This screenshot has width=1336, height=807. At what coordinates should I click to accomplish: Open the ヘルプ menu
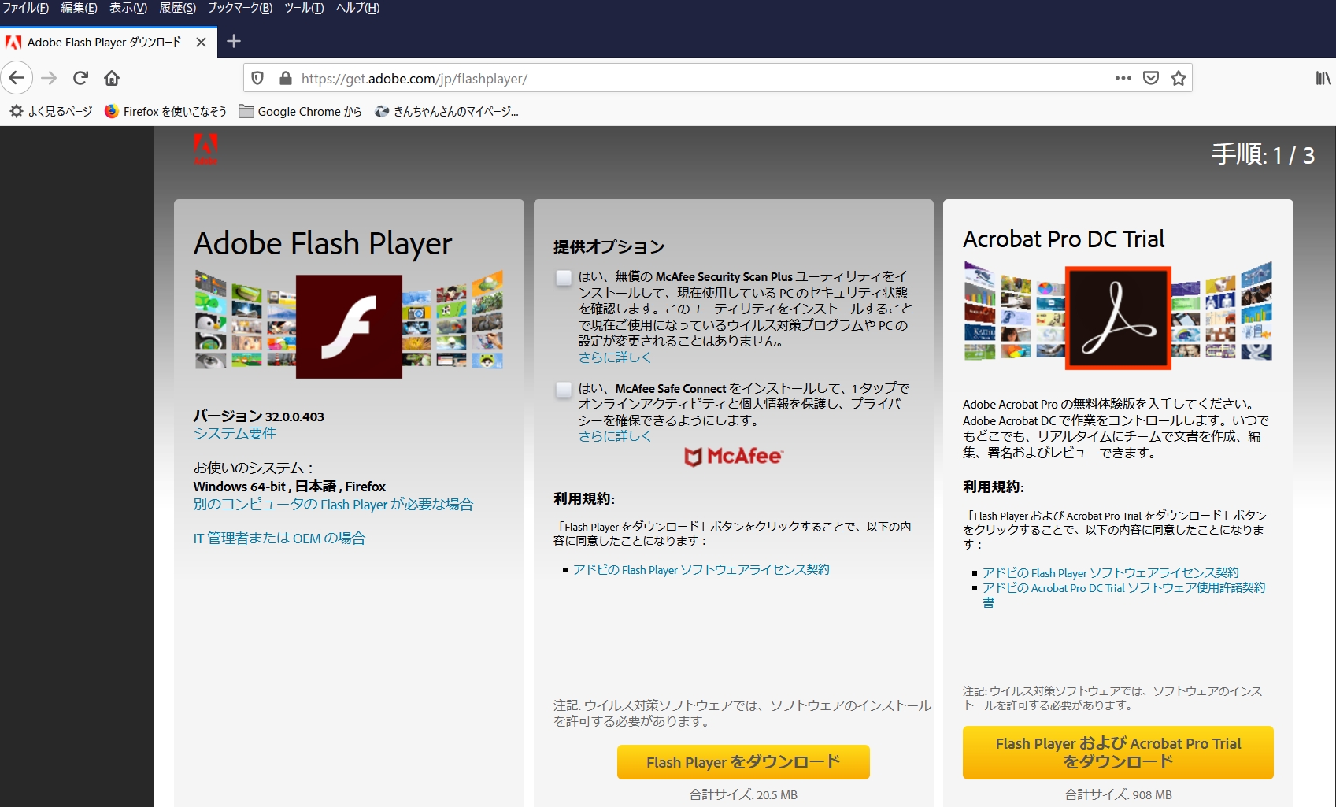coord(357,8)
